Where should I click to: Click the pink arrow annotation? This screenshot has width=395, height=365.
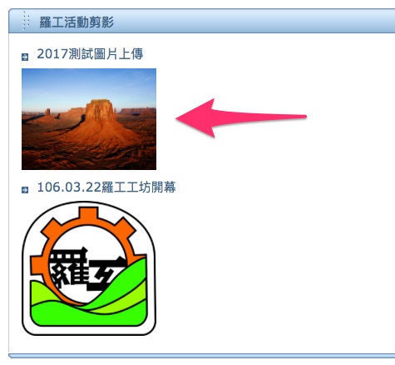click(x=241, y=117)
